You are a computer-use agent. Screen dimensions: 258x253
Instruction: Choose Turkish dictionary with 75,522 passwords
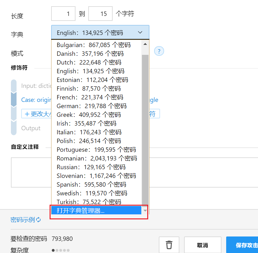(x=89, y=202)
